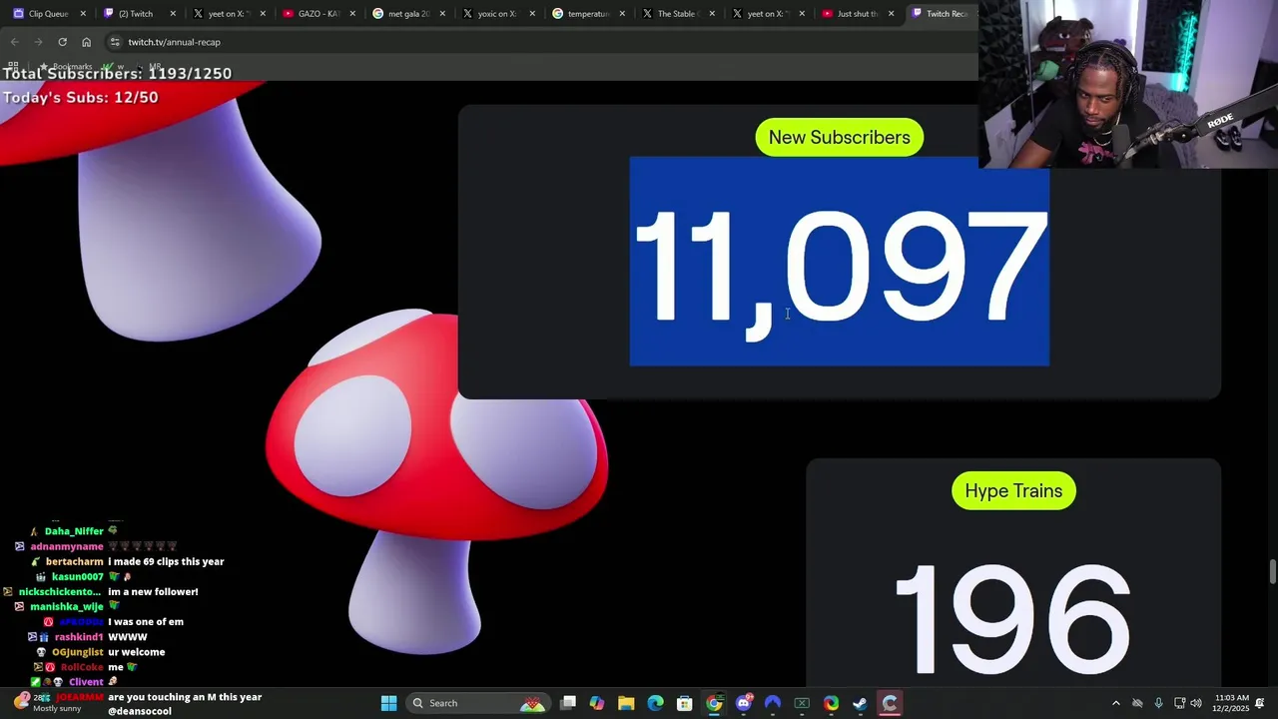Click the Today's Subs 12/50 overlay
The image size is (1278, 719).
pos(80,97)
